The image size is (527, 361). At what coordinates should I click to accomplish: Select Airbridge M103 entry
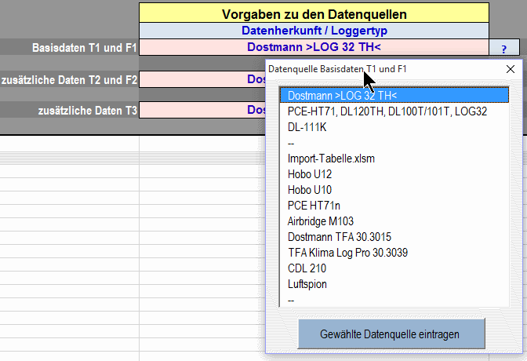[x=394, y=221]
